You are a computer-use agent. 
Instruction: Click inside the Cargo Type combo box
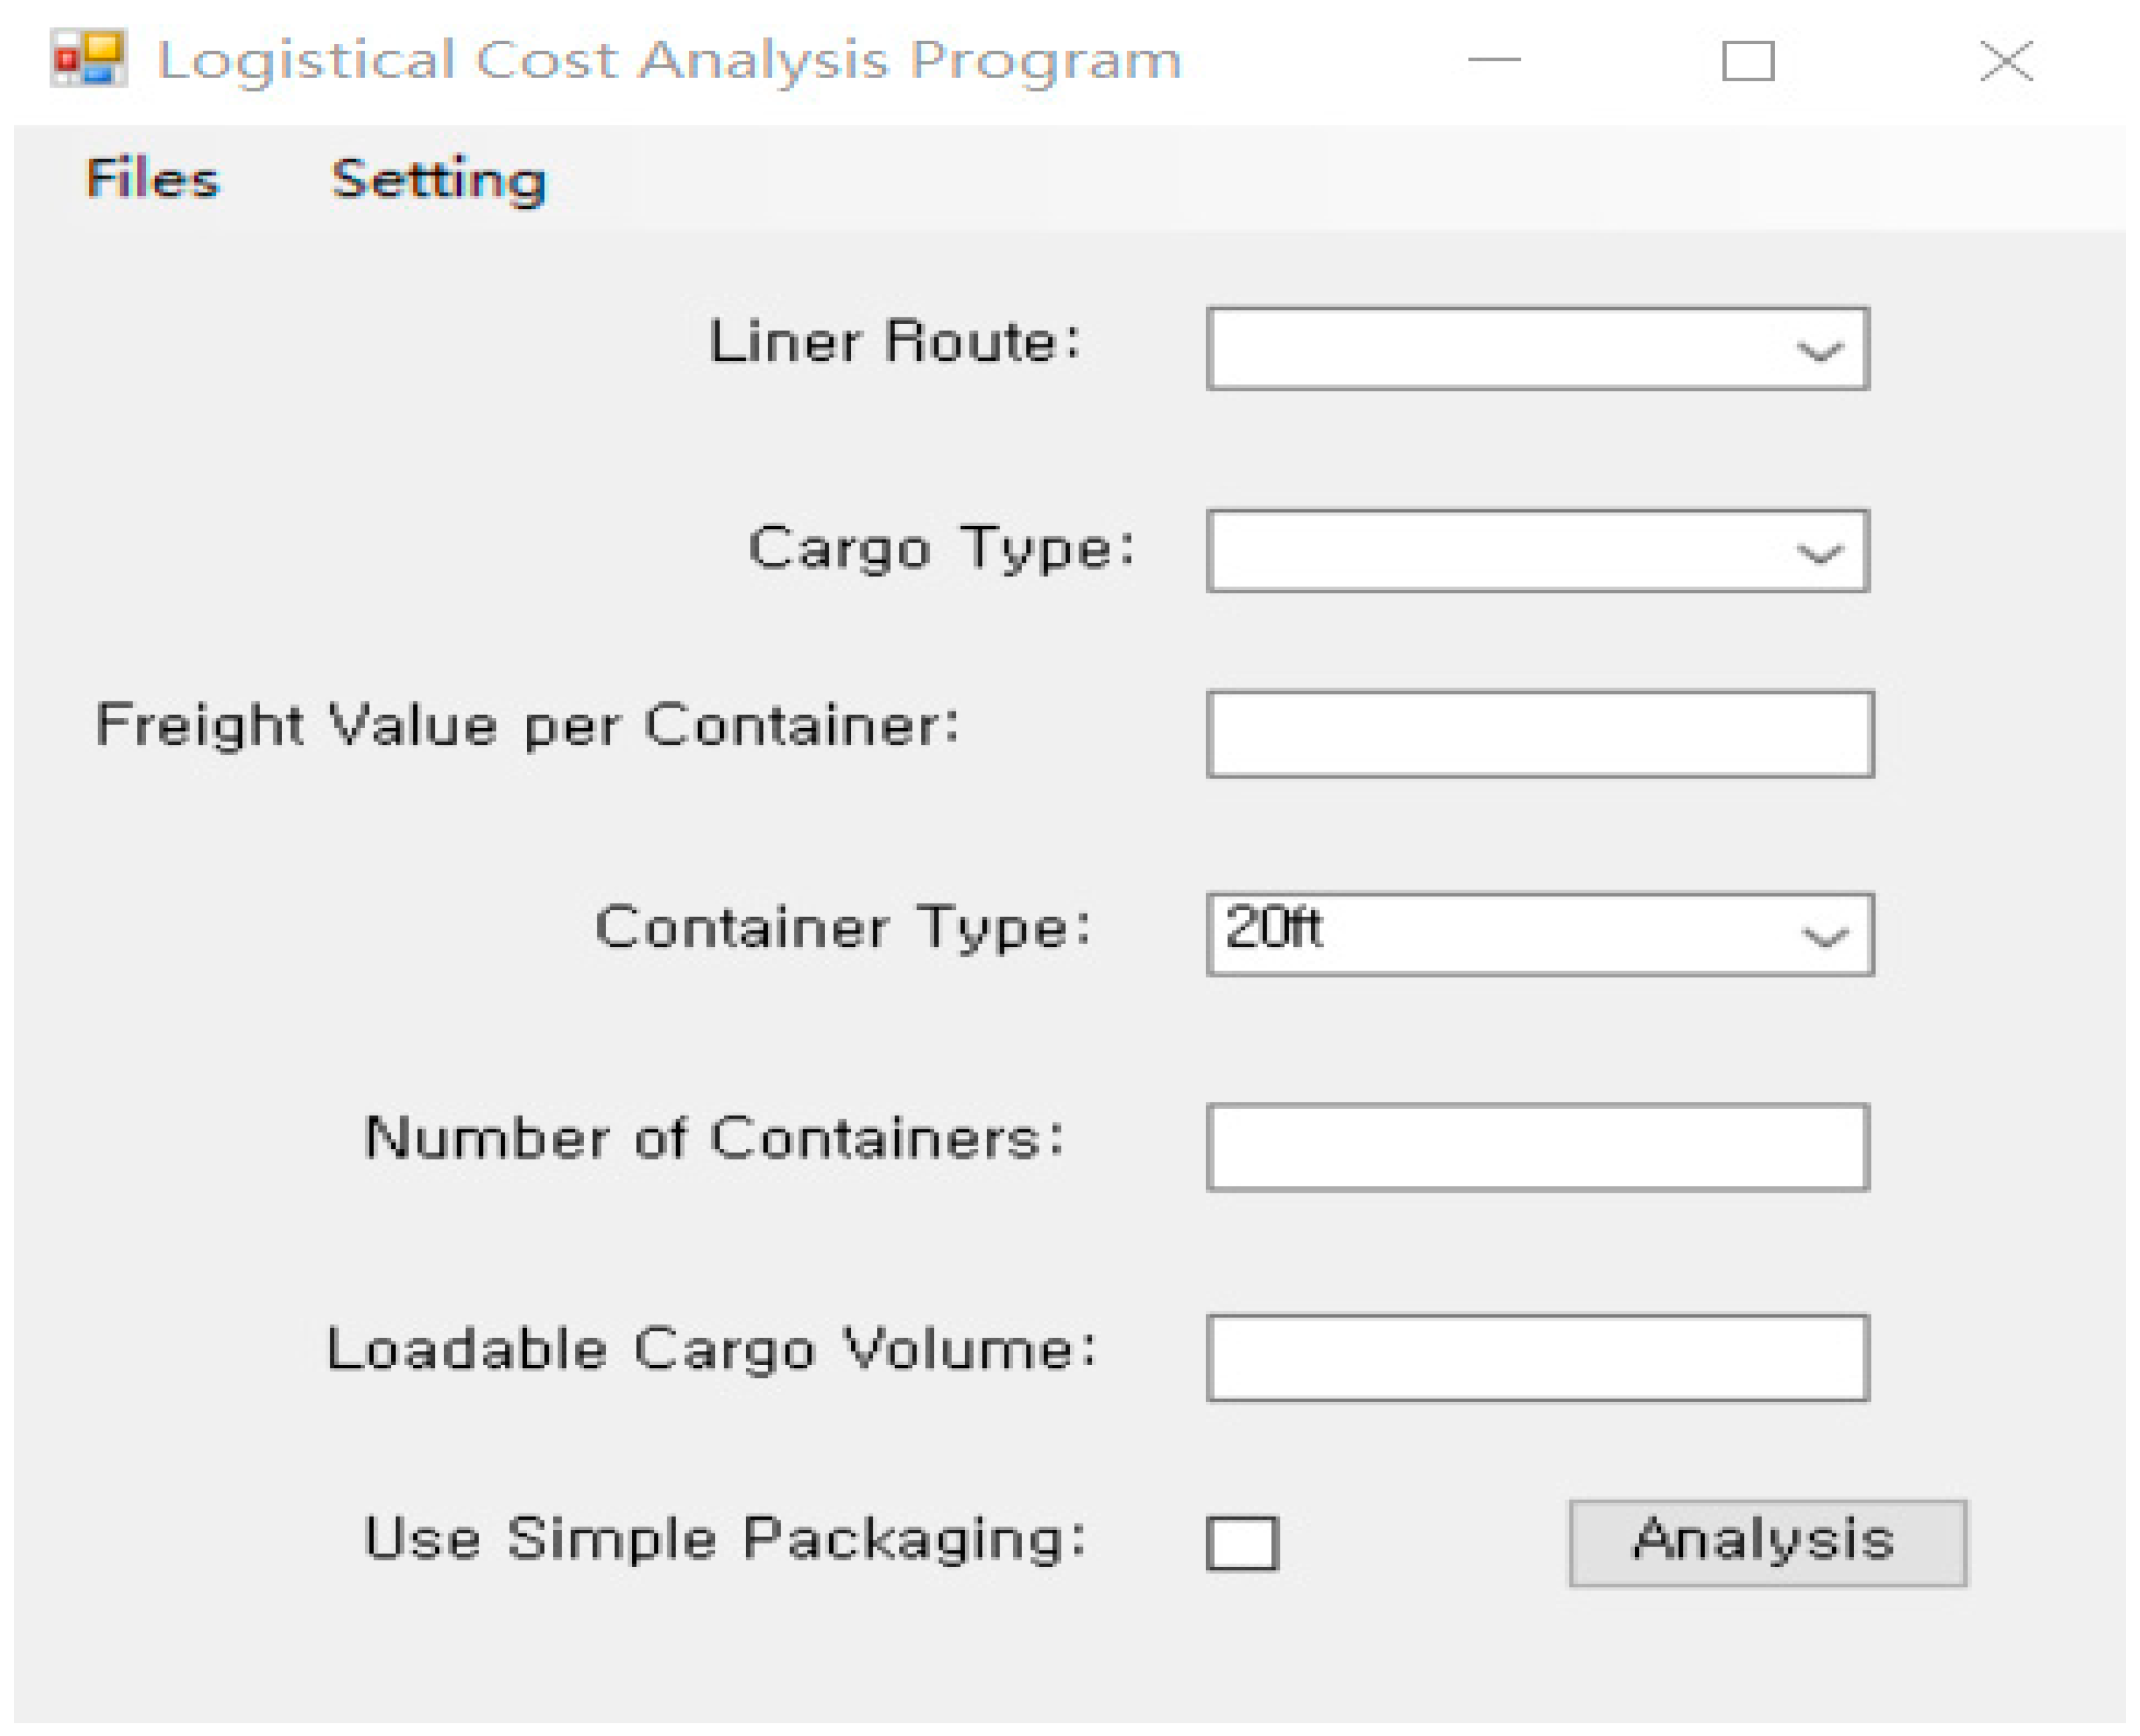point(1537,551)
